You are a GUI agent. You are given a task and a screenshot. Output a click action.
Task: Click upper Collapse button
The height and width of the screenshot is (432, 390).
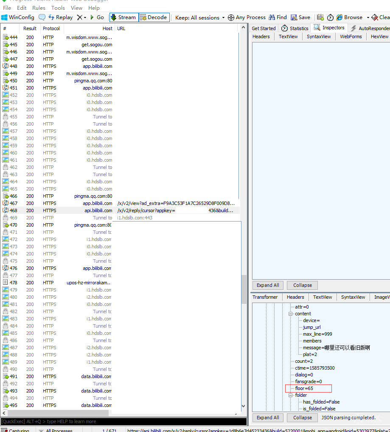pyautogui.click(x=303, y=285)
